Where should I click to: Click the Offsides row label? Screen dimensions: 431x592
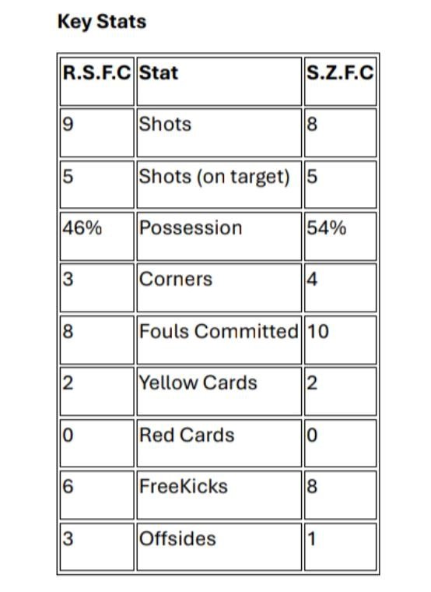(177, 538)
